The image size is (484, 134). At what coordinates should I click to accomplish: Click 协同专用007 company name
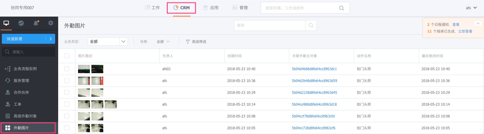[x=22, y=8]
